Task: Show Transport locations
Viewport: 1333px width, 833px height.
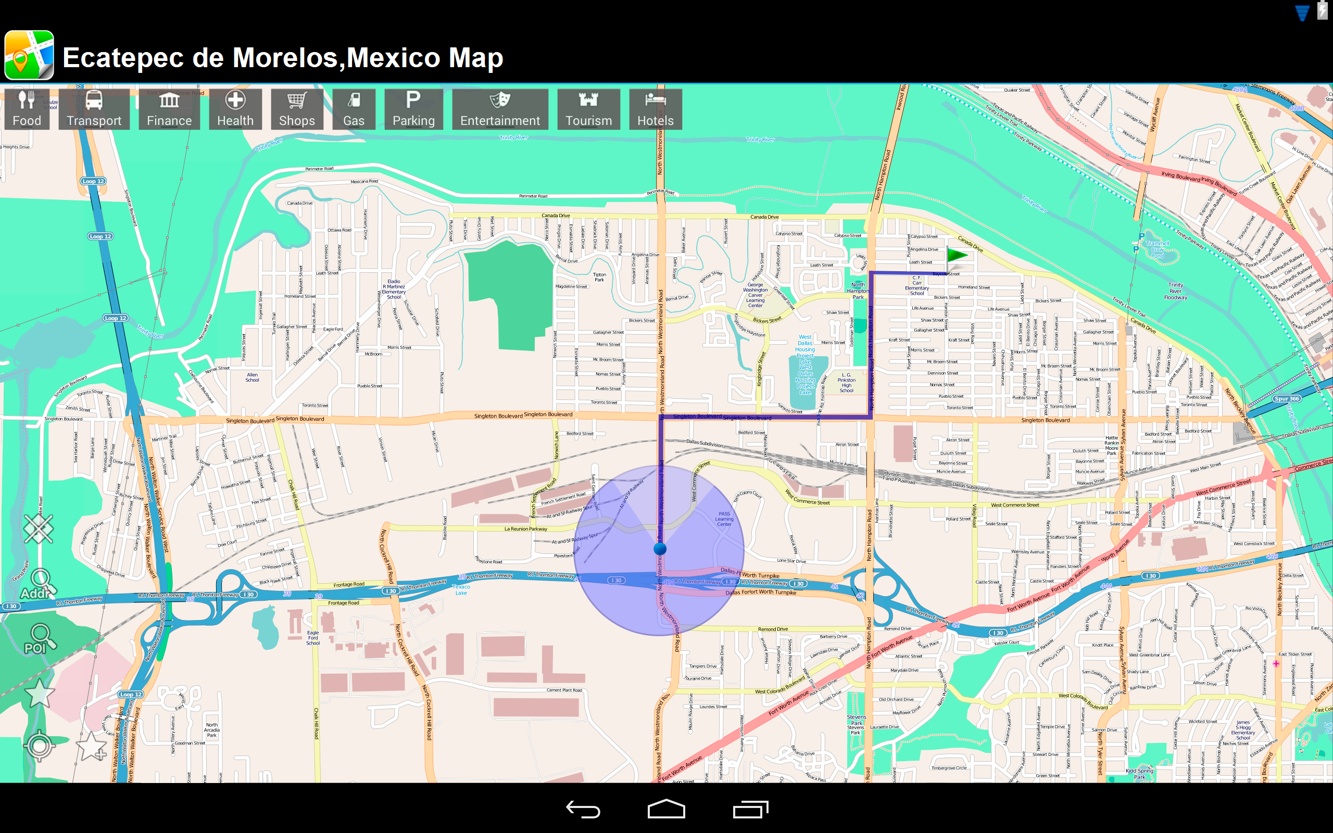Action: click(x=94, y=108)
